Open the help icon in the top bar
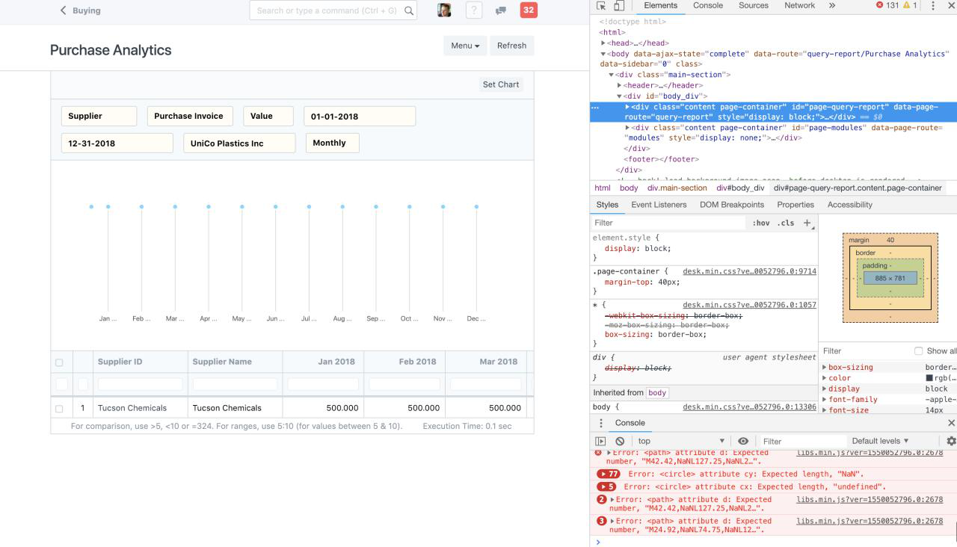This screenshot has width=957, height=547. point(474,10)
